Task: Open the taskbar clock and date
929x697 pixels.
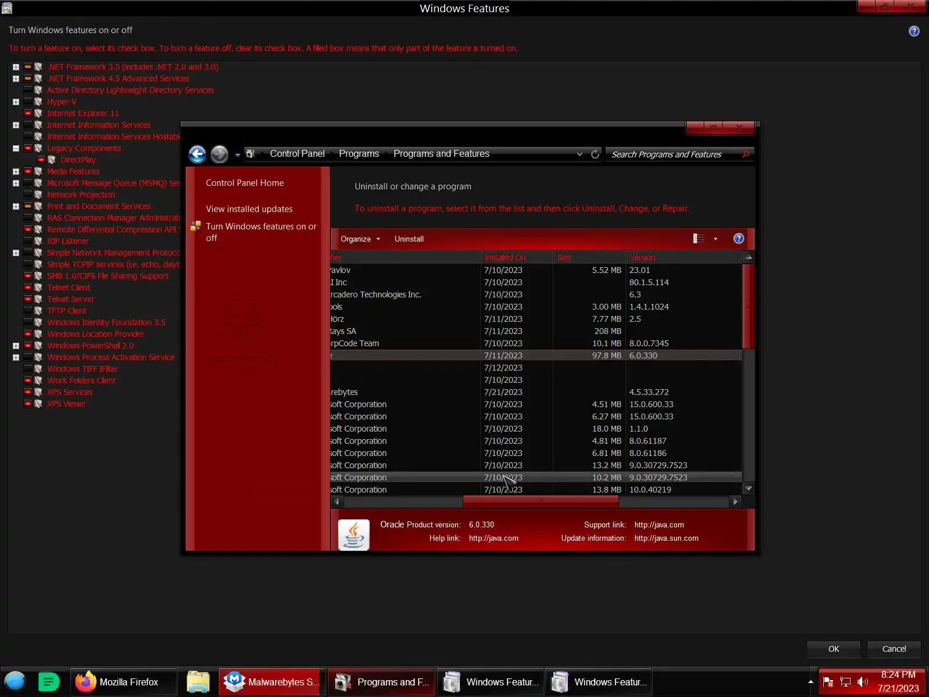Action: coord(898,681)
